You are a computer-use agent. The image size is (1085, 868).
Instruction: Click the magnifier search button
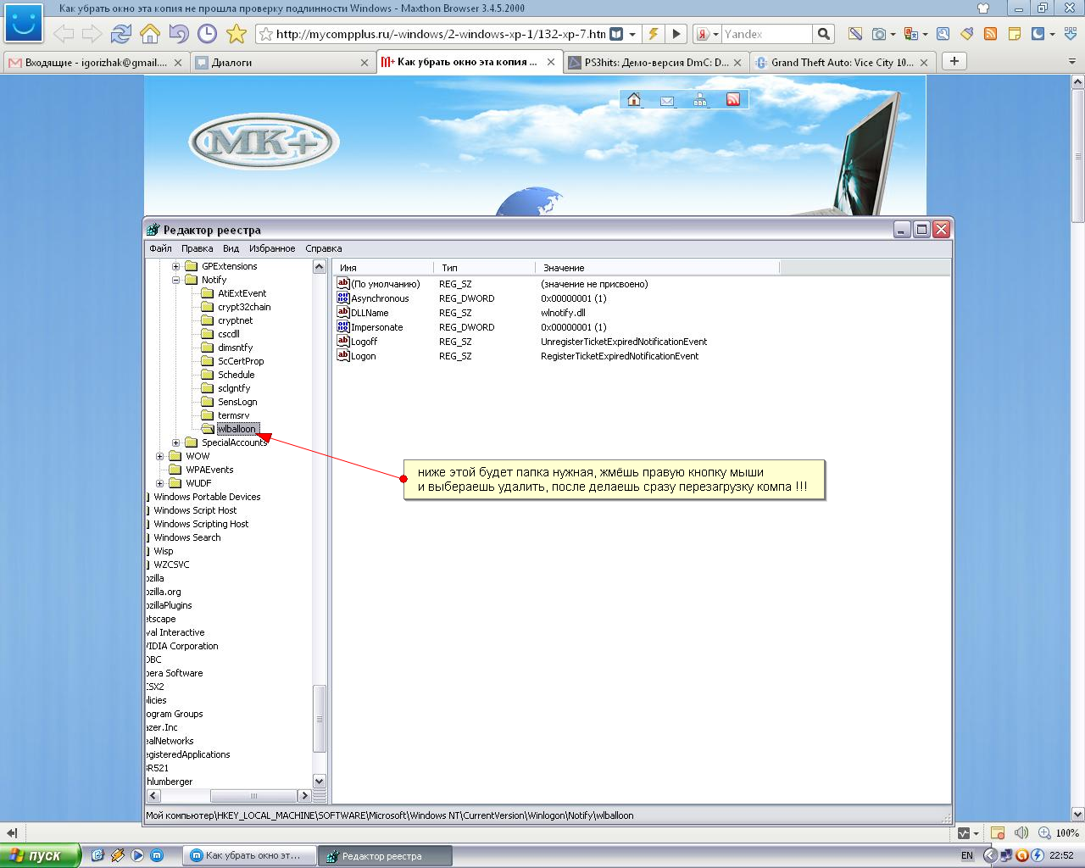(823, 34)
